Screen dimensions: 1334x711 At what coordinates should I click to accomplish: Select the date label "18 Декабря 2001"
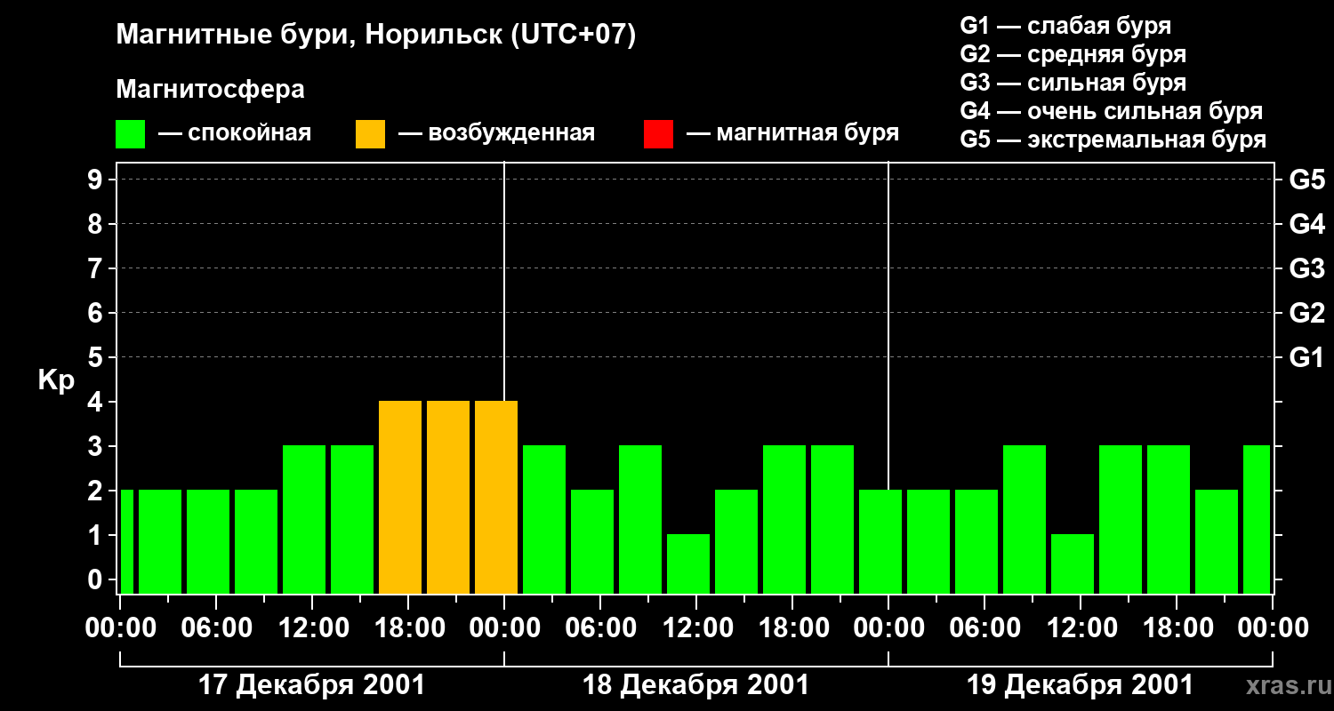(695, 685)
